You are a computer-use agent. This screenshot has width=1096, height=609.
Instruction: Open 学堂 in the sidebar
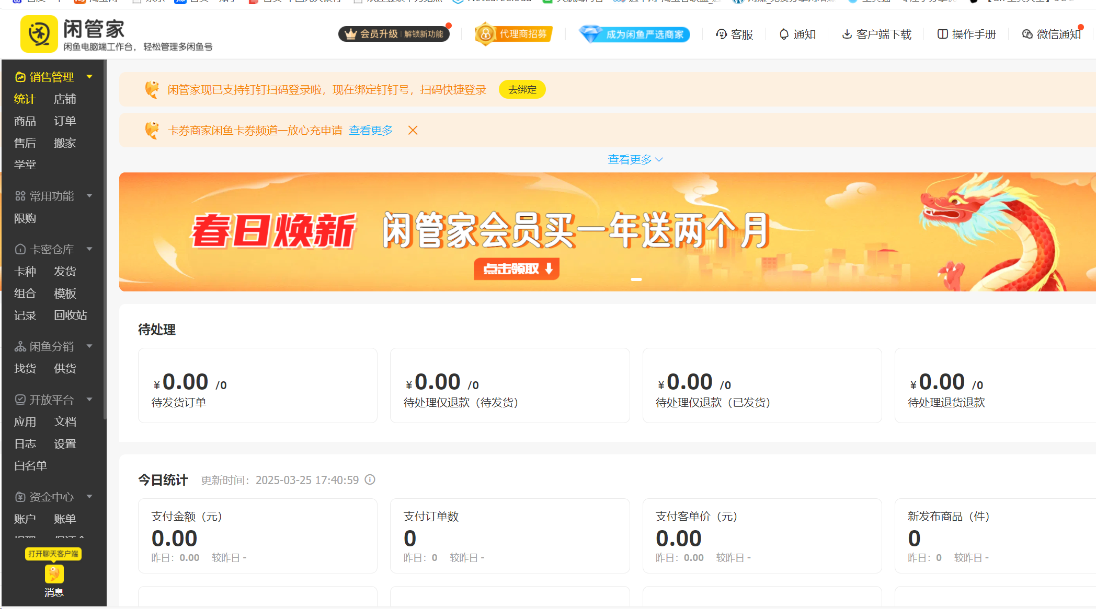click(x=25, y=165)
